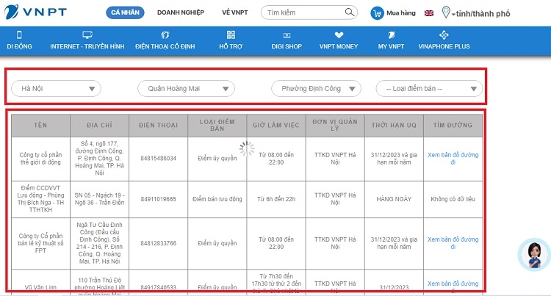Open the Quận Hoàng Mai district dropdown
The height and width of the screenshot is (296, 551).
click(187, 88)
